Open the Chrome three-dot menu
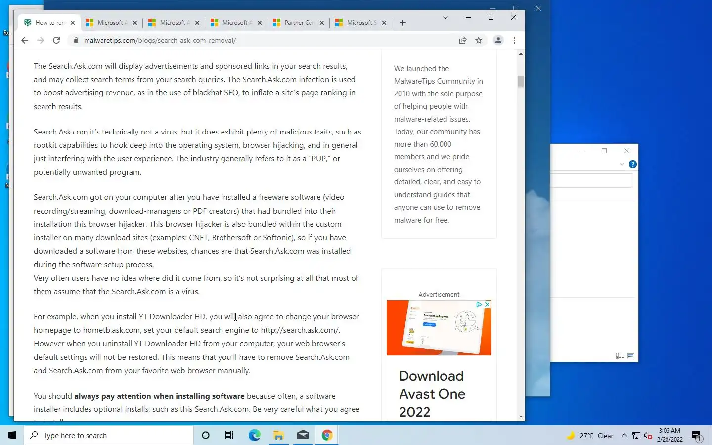Screen dimensions: 712x445 pyautogui.click(x=514, y=40)
